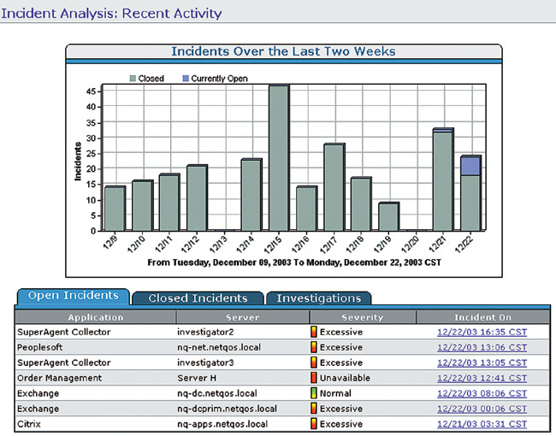Click Excessive severity icon for Citrix row
Viewport: 556px width, 436px height.
pyautogui.click(x=314, y=424)
